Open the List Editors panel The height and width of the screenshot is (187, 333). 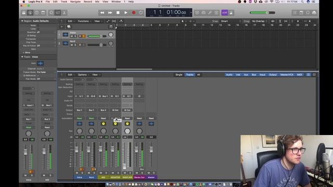(x=295, y=12)
